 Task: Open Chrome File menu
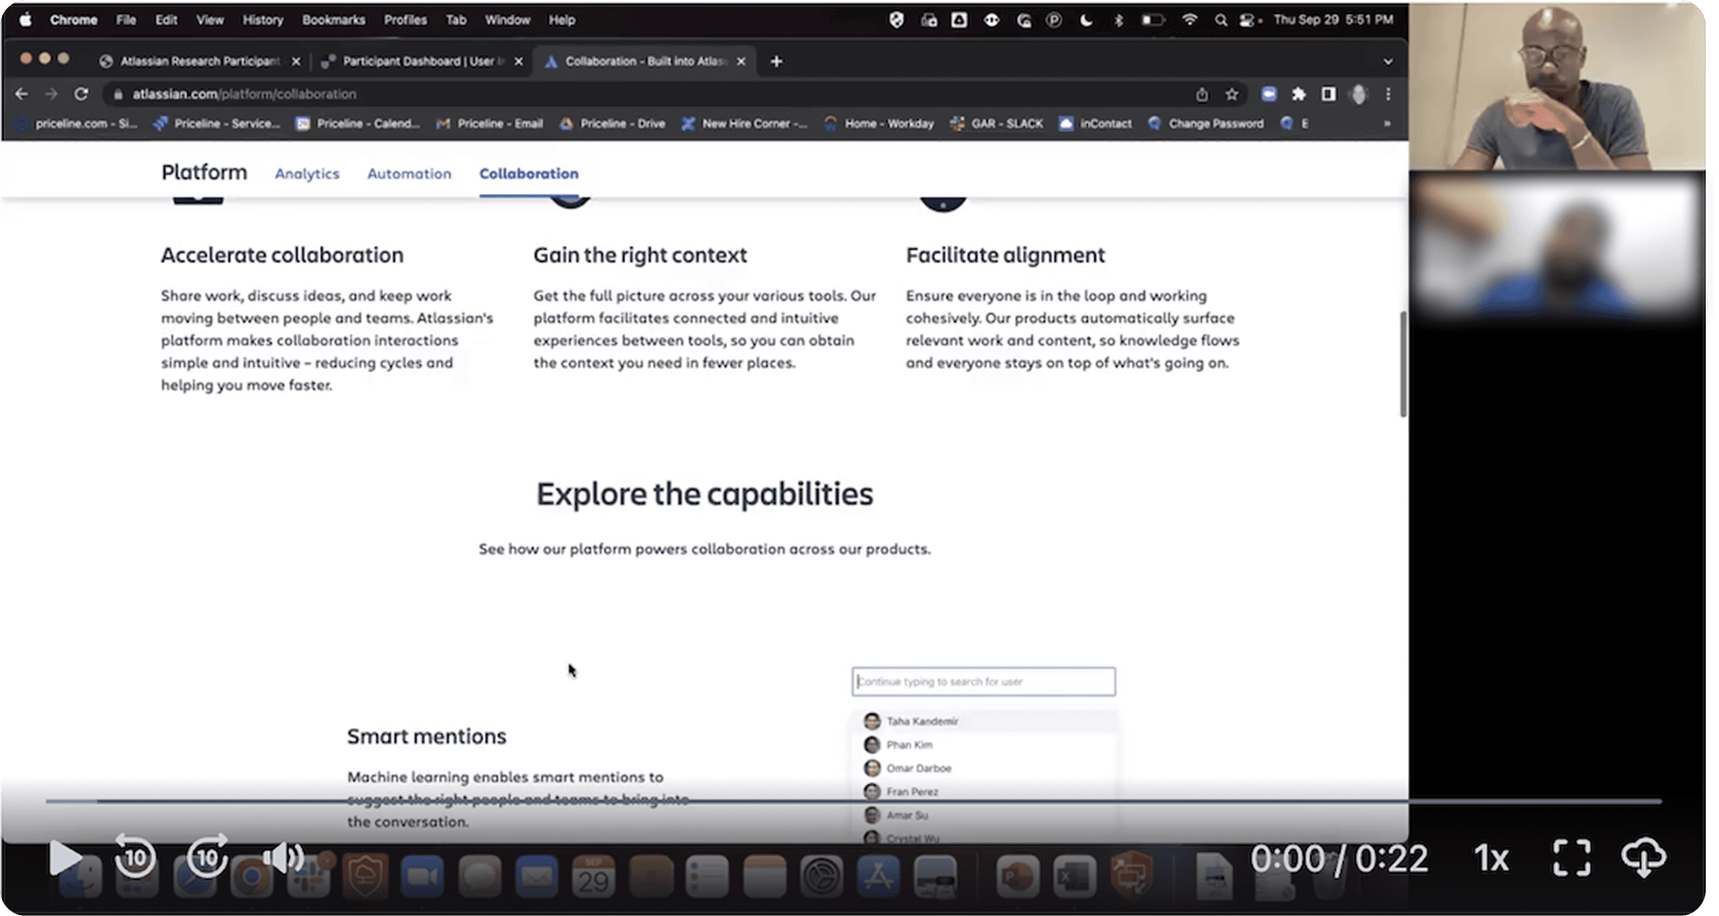126,20
